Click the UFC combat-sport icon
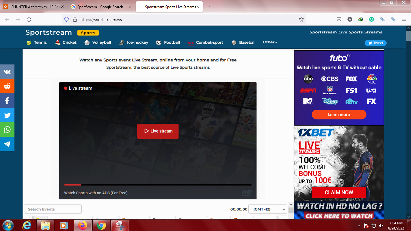The width and height of the screenshot is (411, 231). tap(191, 43)
